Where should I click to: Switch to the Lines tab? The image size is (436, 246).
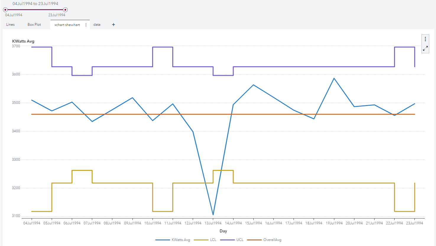point(10,25)
